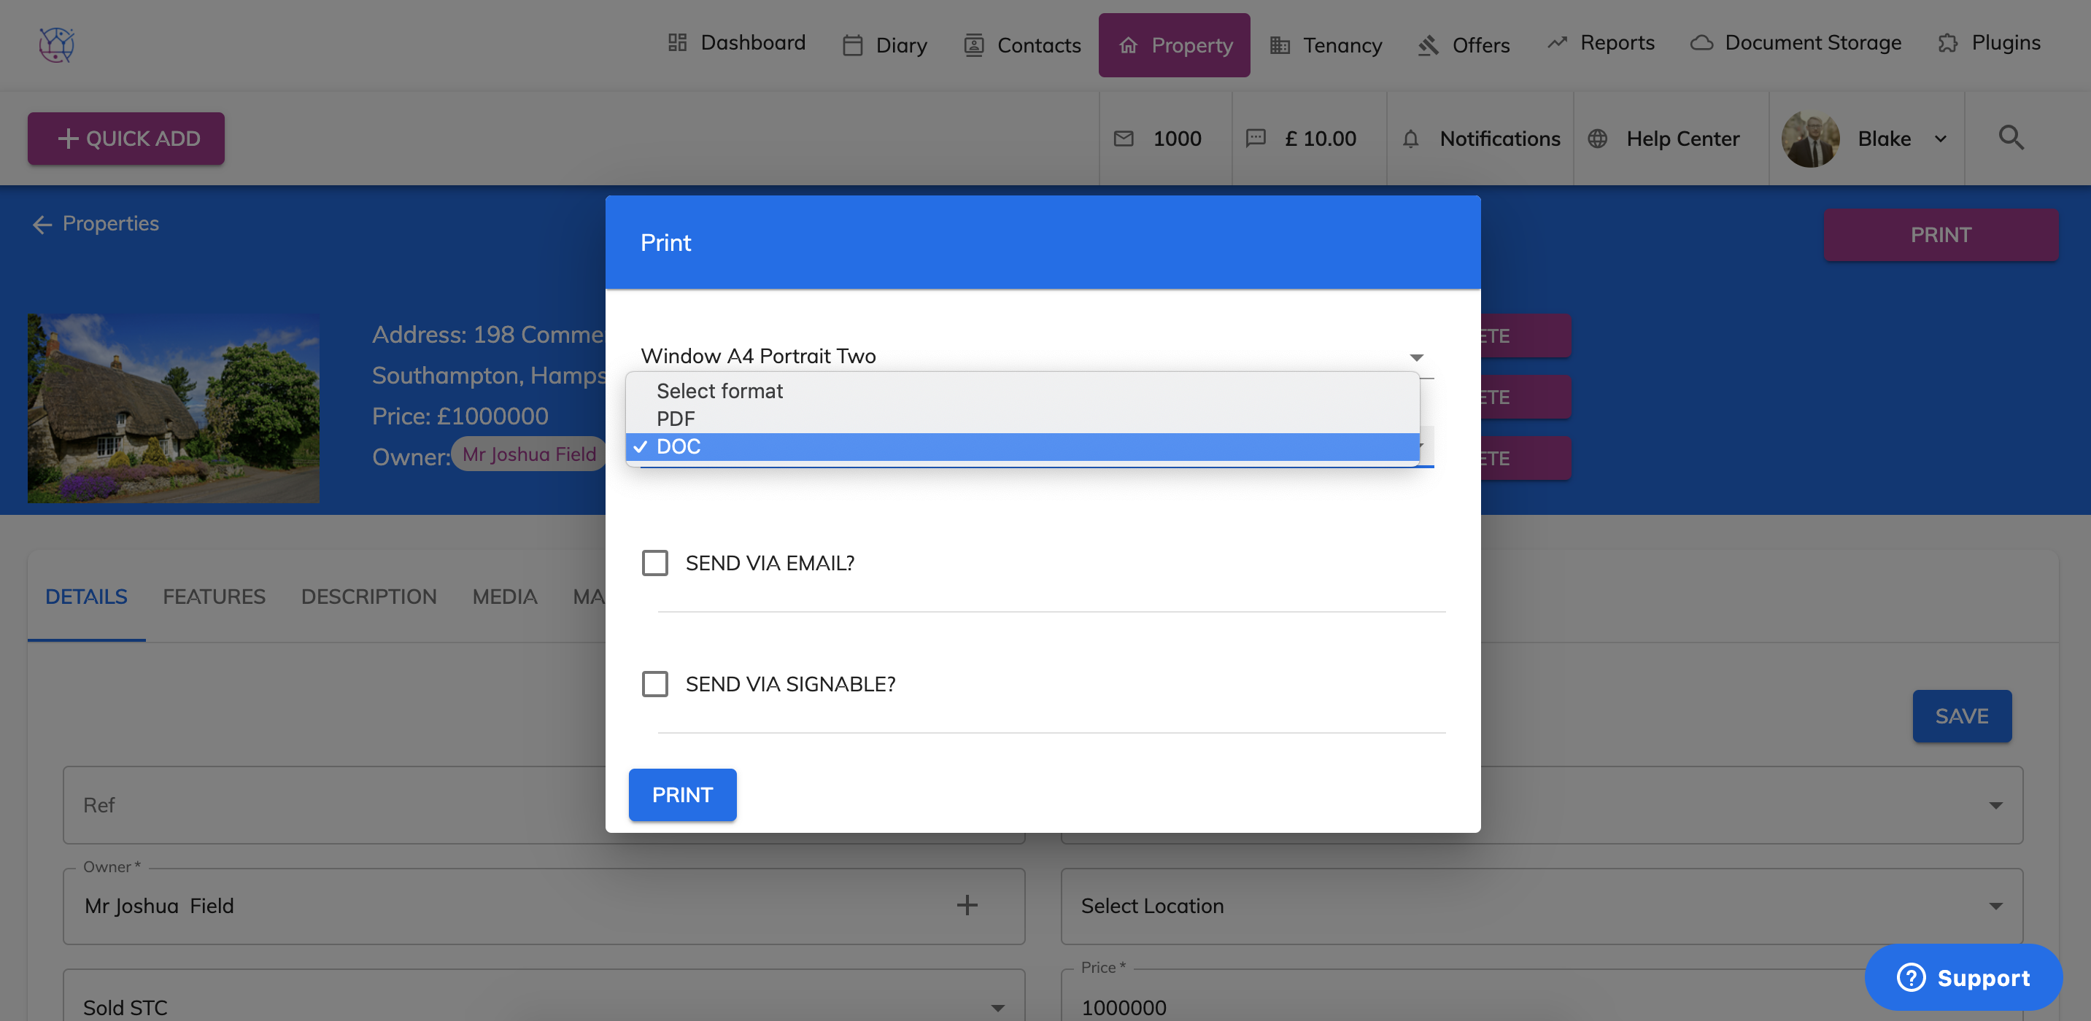Click the app logo icon
This screenshot has width=2091, height=1021.
coord(56,44)
